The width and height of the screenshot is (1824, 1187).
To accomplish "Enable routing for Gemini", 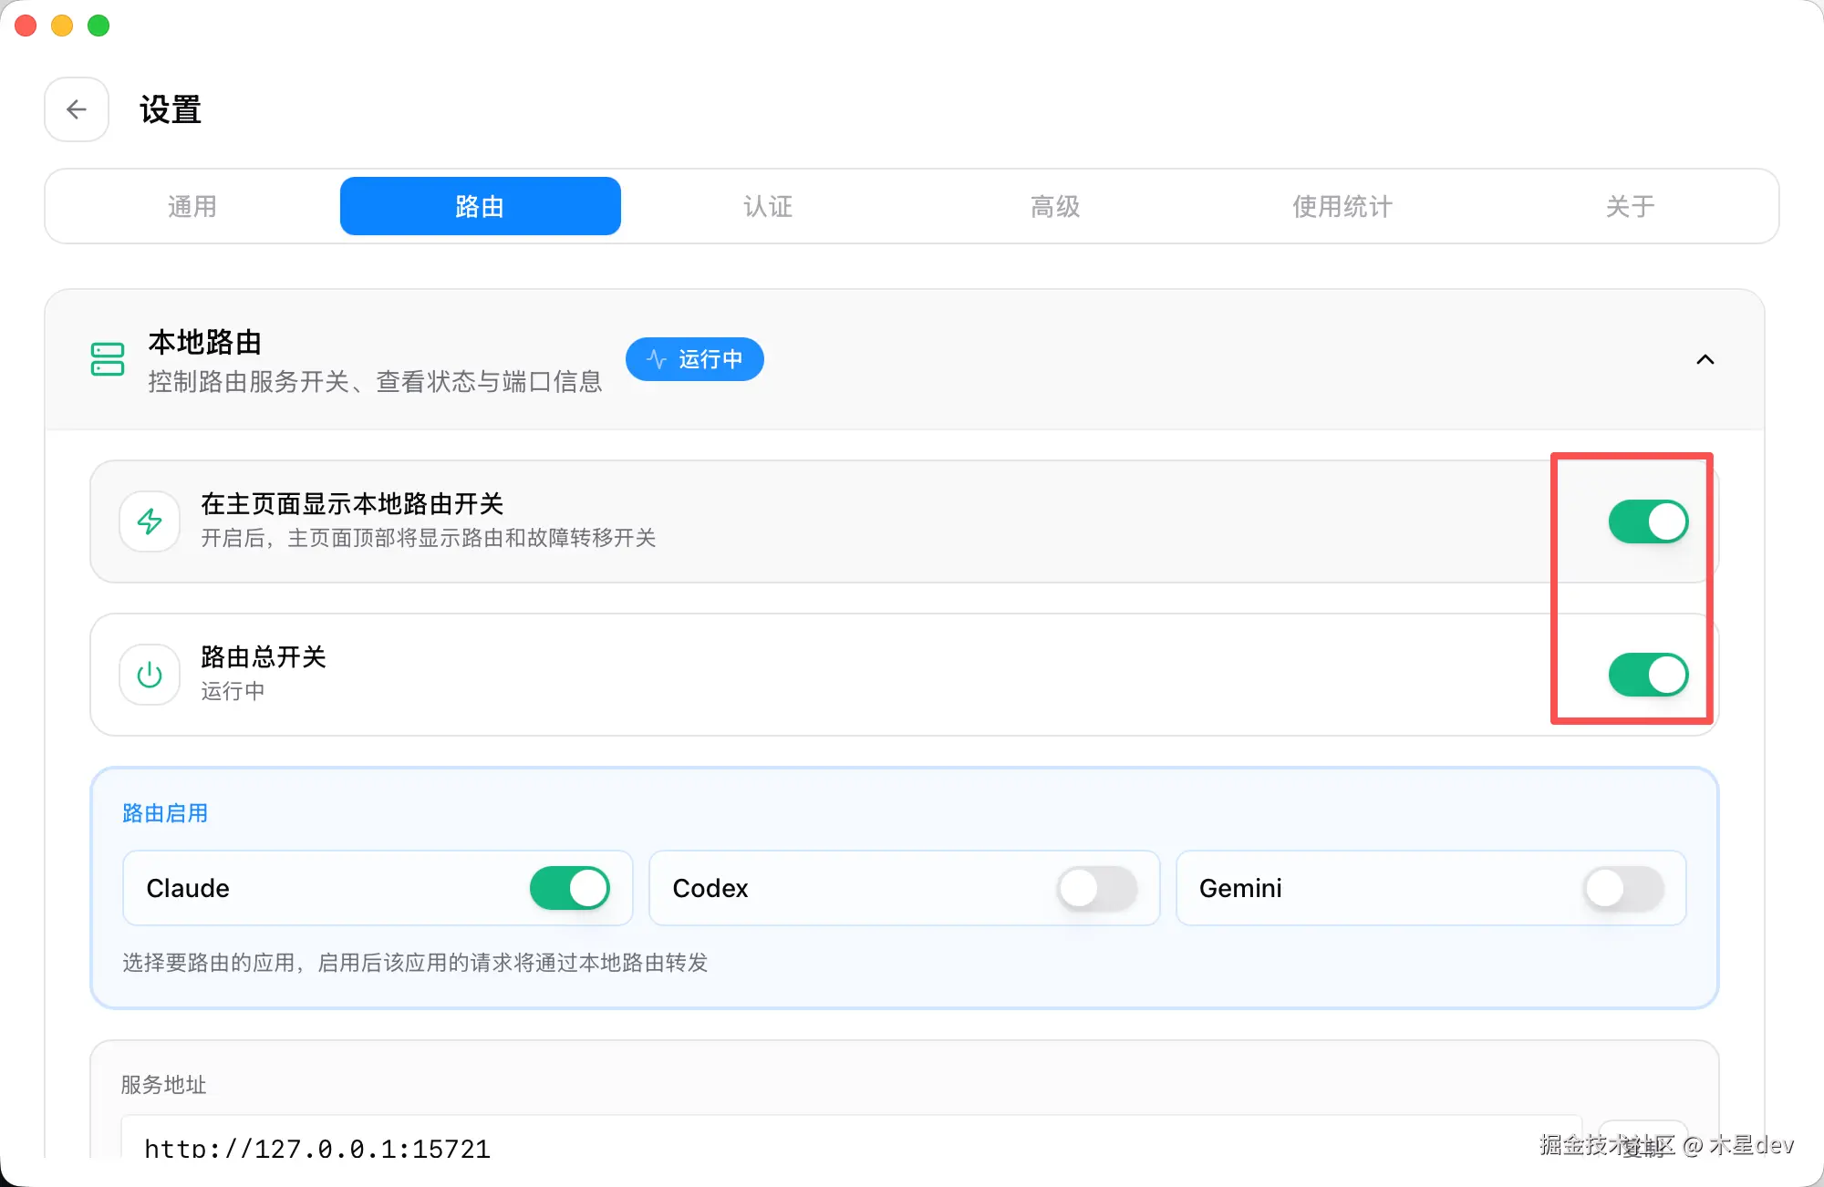I will (x=1623, y=888).
